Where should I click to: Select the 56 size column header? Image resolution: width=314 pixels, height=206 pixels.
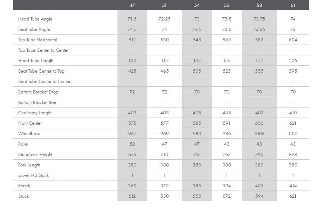227,5
